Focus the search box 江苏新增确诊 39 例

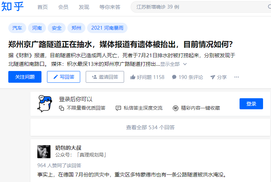pyautogui.click(x=200, y=7)
